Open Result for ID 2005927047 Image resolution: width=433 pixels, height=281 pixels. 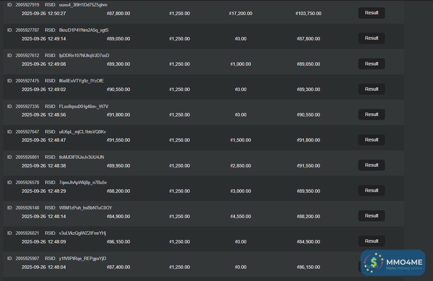click(x=371, y=140)
